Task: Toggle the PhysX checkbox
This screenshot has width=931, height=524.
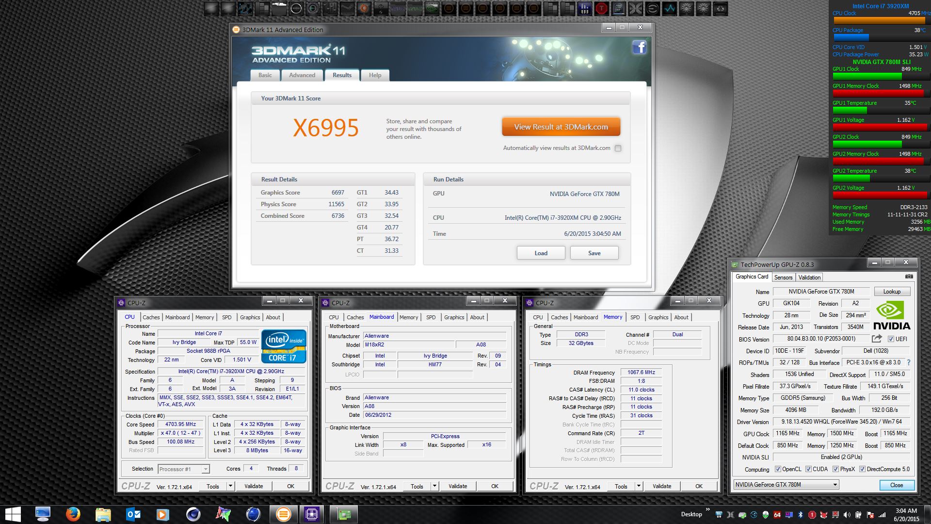Action: [835, 469]
